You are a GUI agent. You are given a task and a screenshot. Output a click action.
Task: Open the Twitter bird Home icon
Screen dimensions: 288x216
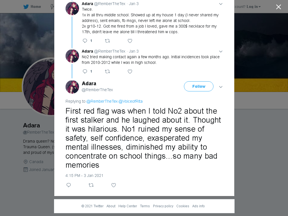coord(26,7)
